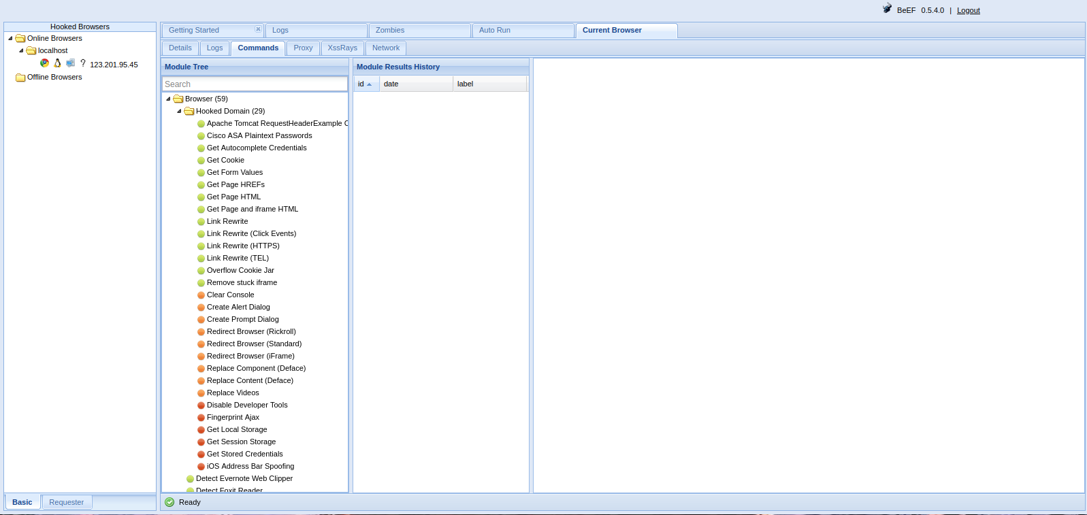Screen dimensions: 1087x515
Task: Click the module Search input field
Action: 255,84
